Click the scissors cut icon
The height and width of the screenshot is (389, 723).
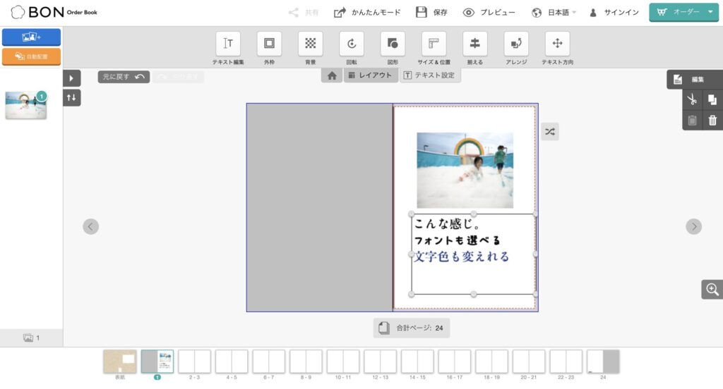pyautogui.click(x=692, y=100)
